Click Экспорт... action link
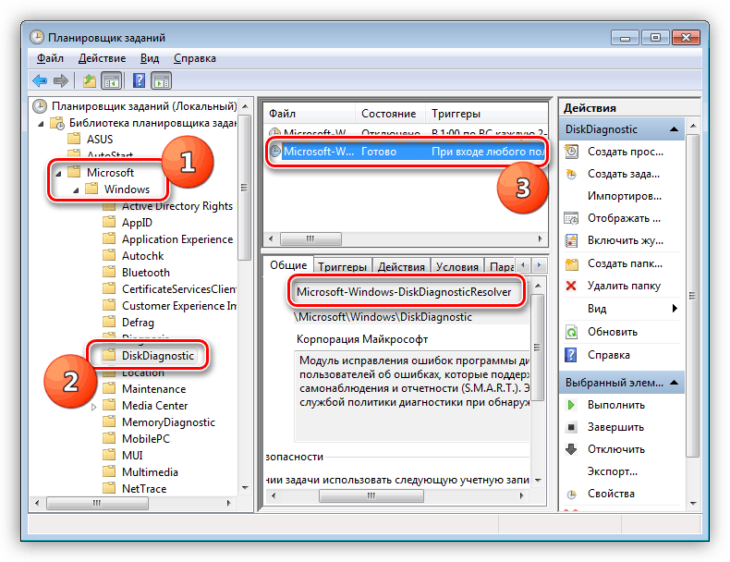The width and height of the screenshot is (730, 562). (x=613, y=471)
